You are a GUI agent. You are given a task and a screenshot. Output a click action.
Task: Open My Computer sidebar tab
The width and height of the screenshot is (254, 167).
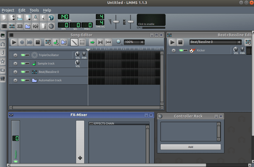3,79
